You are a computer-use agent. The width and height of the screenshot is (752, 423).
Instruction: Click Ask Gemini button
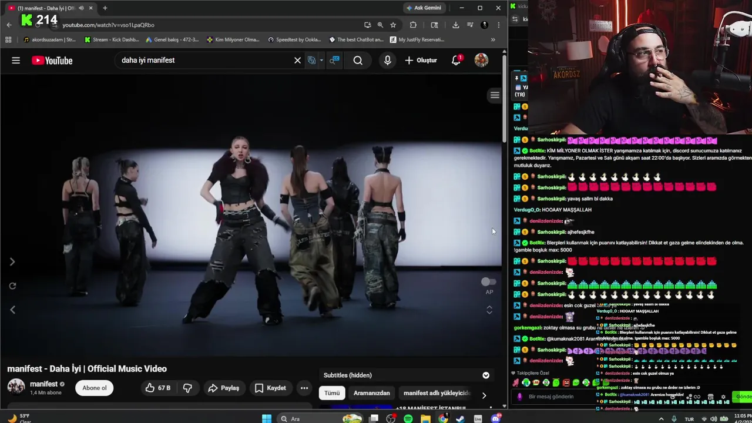424,8
